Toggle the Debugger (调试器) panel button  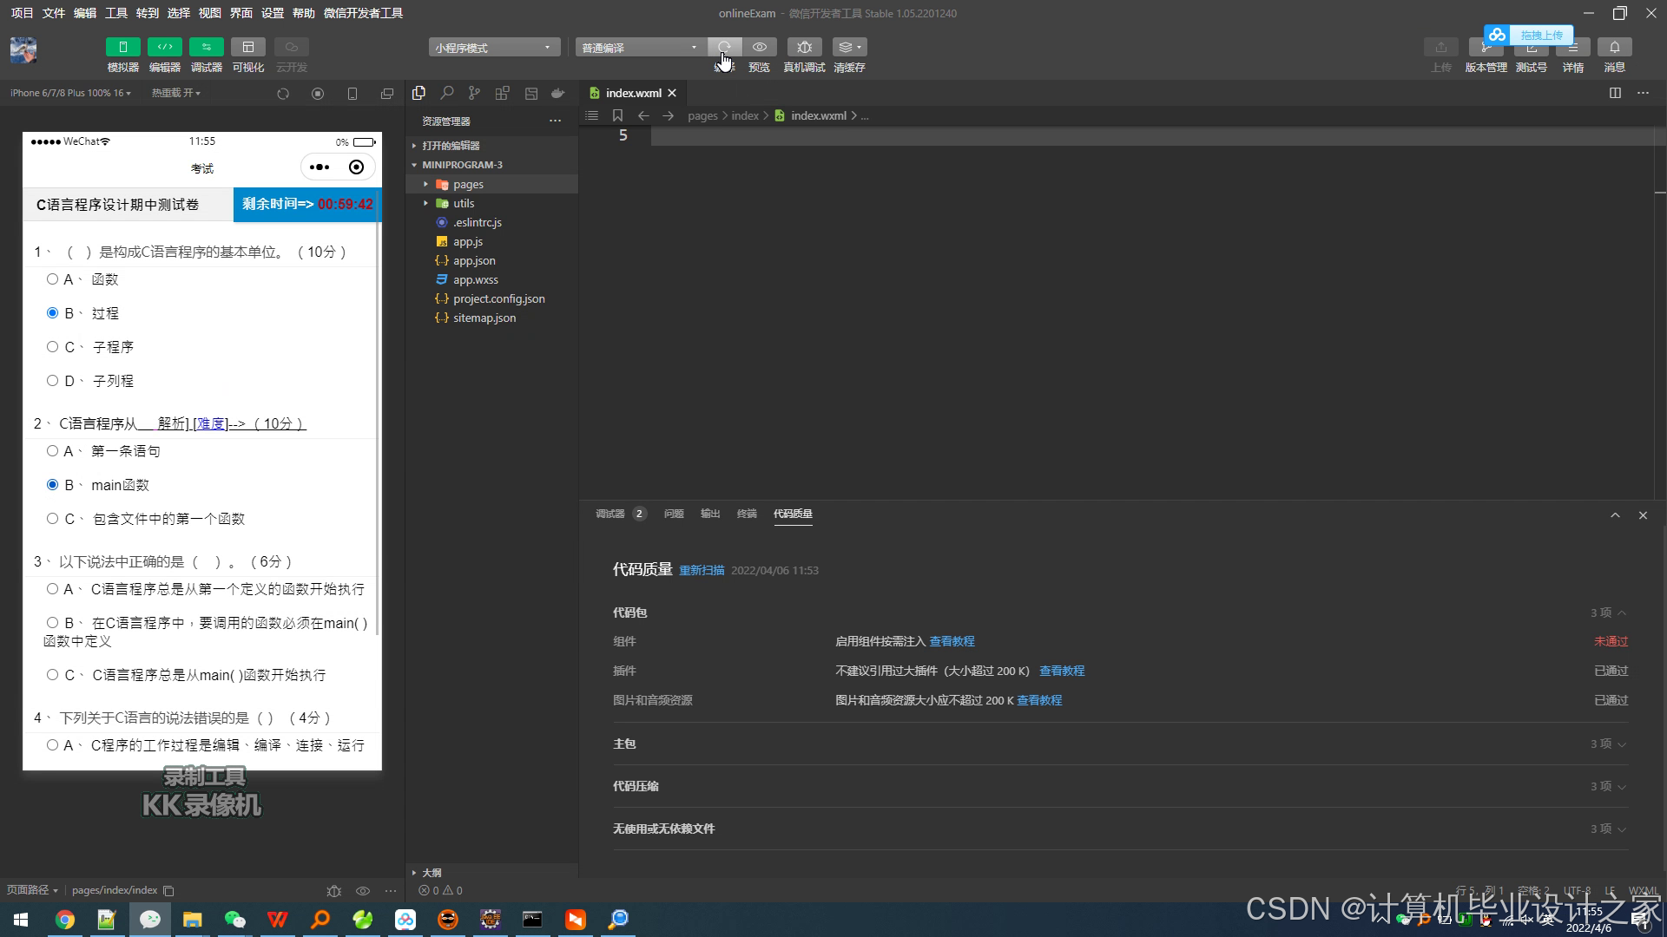click(206, 47)
